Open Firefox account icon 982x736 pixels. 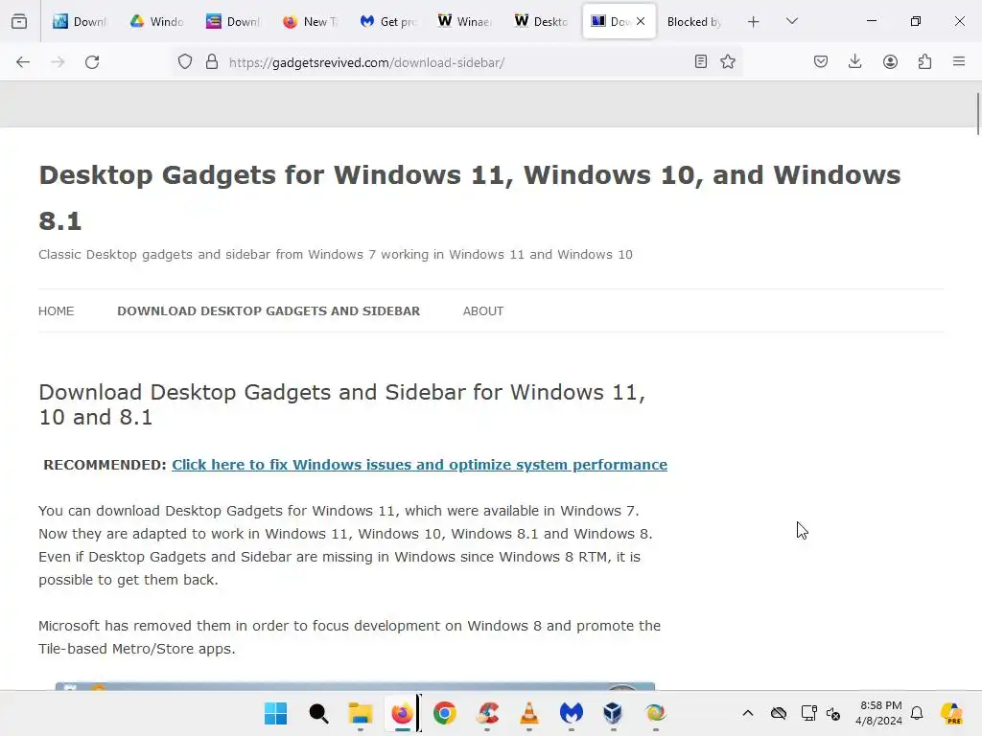tap(890, 61)
